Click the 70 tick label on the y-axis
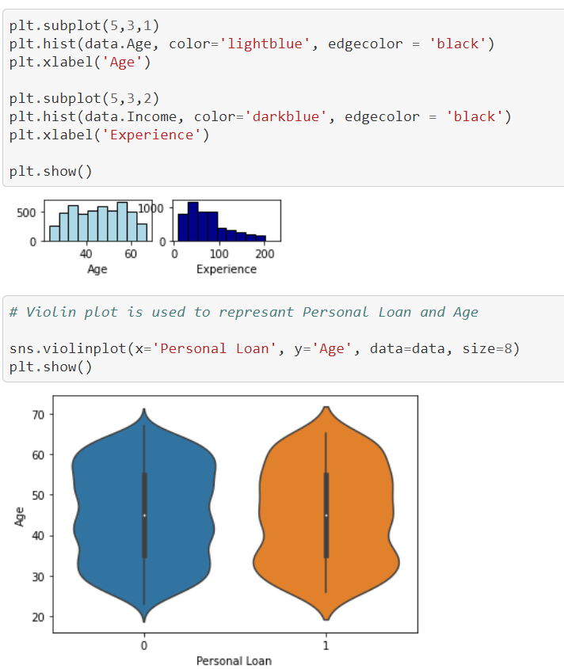The width and height of the screenshot is (564, 669). pos(38,415)
